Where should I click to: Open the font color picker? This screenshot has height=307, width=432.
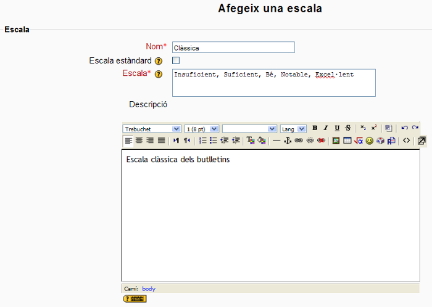[251, 141]
